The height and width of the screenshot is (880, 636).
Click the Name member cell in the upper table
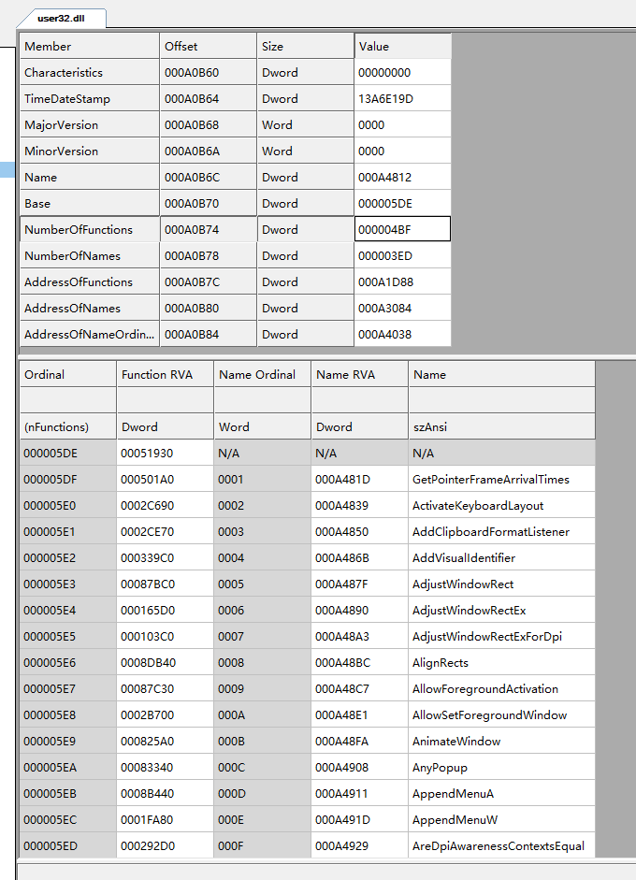pyautogui.click(x=90, y=178)
